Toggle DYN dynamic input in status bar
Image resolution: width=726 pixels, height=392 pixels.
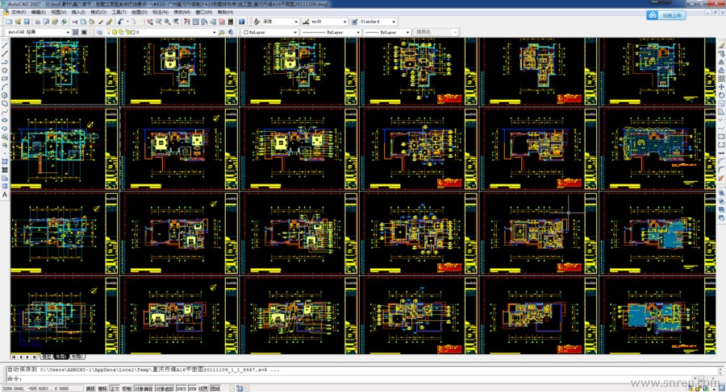(193, 388)
